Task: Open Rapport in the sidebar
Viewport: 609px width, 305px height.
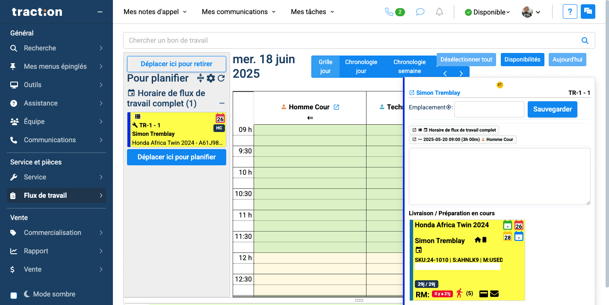Action: point(56,251)
